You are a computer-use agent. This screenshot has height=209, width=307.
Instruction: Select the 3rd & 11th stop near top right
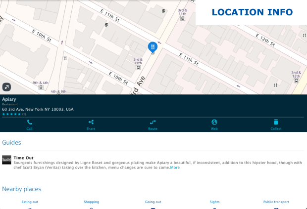click(183, 18)
